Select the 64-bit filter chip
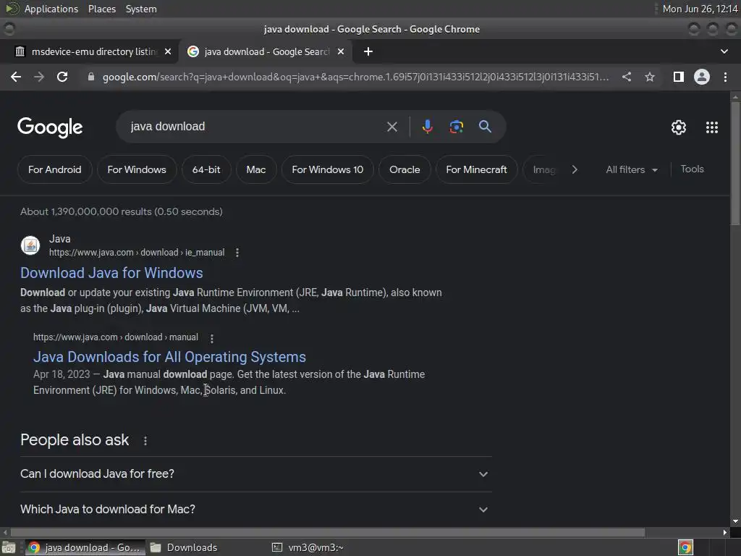 point(206,169)
